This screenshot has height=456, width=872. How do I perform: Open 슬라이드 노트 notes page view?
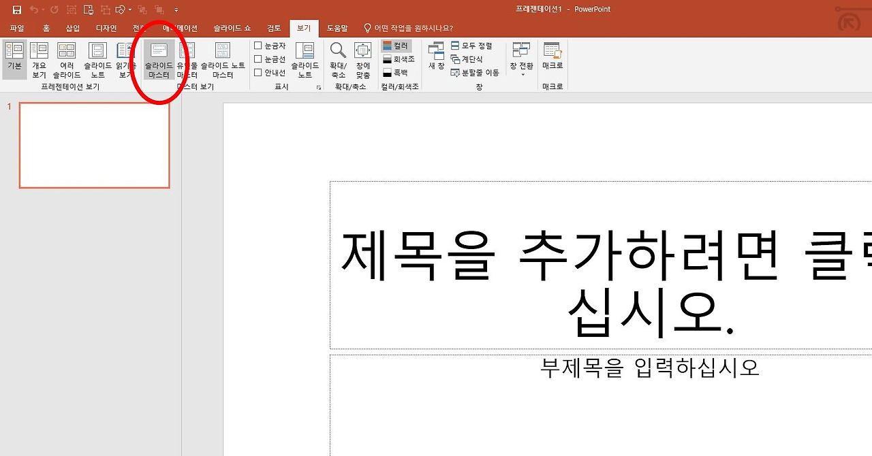pyautogui.click(x=98, y=59)
